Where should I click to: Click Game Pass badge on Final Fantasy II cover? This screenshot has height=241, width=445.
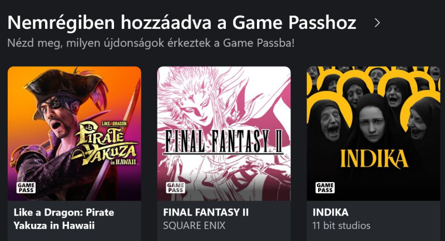click(x=176, y=188)
